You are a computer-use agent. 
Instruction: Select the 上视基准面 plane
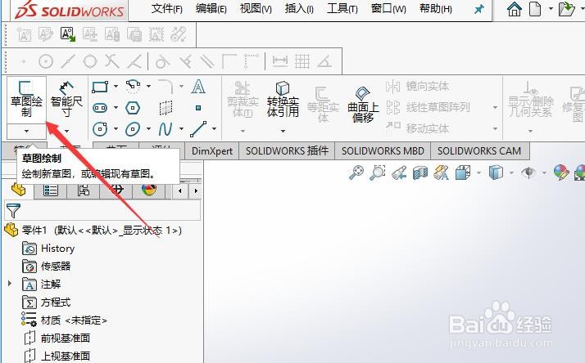(57, 356)
